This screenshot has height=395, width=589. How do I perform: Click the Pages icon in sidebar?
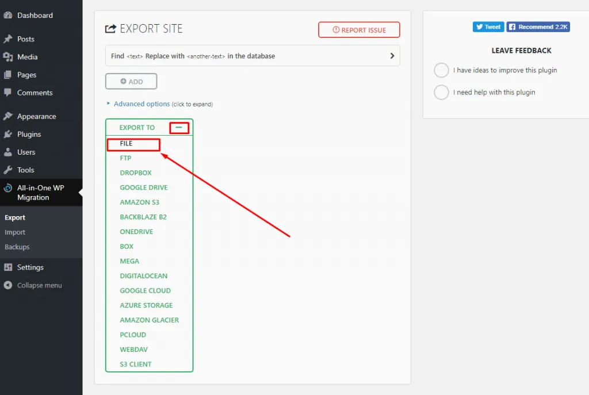[8, 75]
